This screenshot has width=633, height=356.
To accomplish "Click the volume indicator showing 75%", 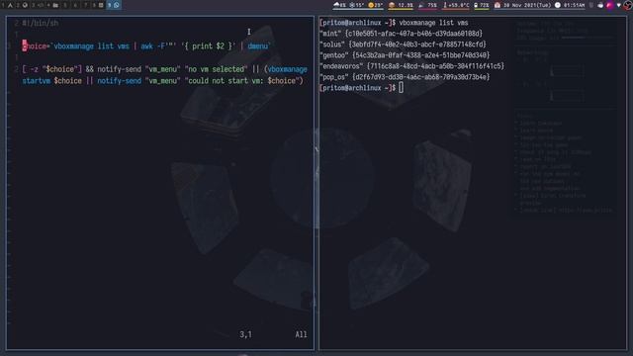I will coord(428,5).
